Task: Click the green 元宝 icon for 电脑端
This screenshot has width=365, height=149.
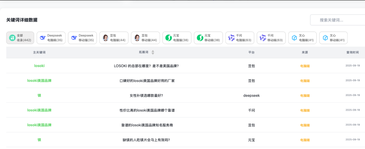Action: coord(168,38)
